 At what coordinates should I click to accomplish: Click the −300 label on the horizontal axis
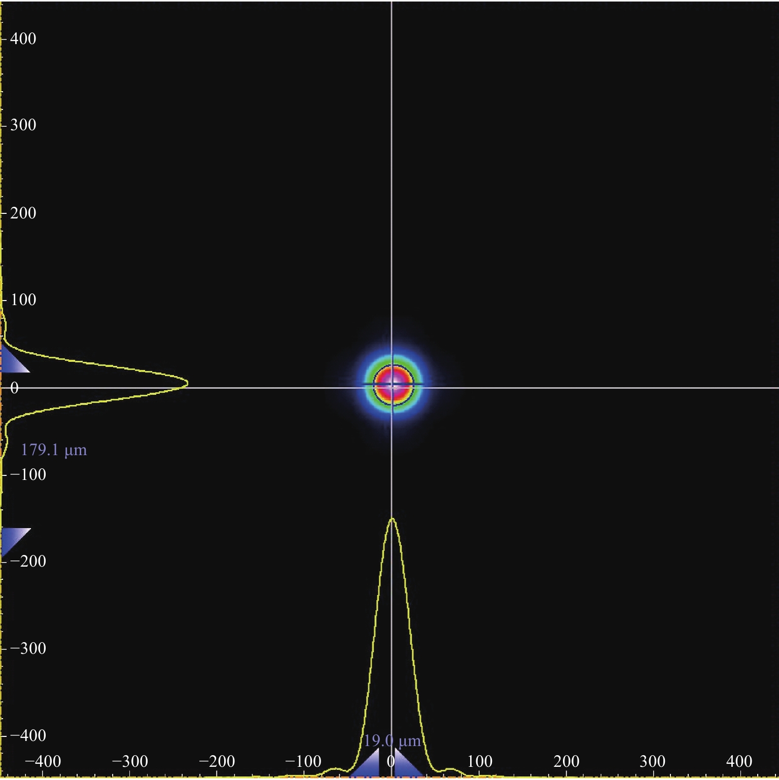pos(130,761)
